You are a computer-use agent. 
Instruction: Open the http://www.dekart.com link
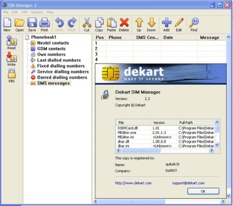click(134, 183)
